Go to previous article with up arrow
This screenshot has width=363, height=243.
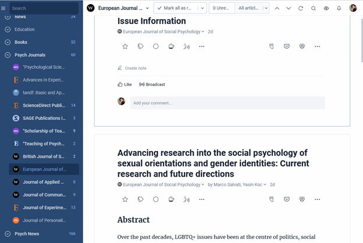[277, 8]
